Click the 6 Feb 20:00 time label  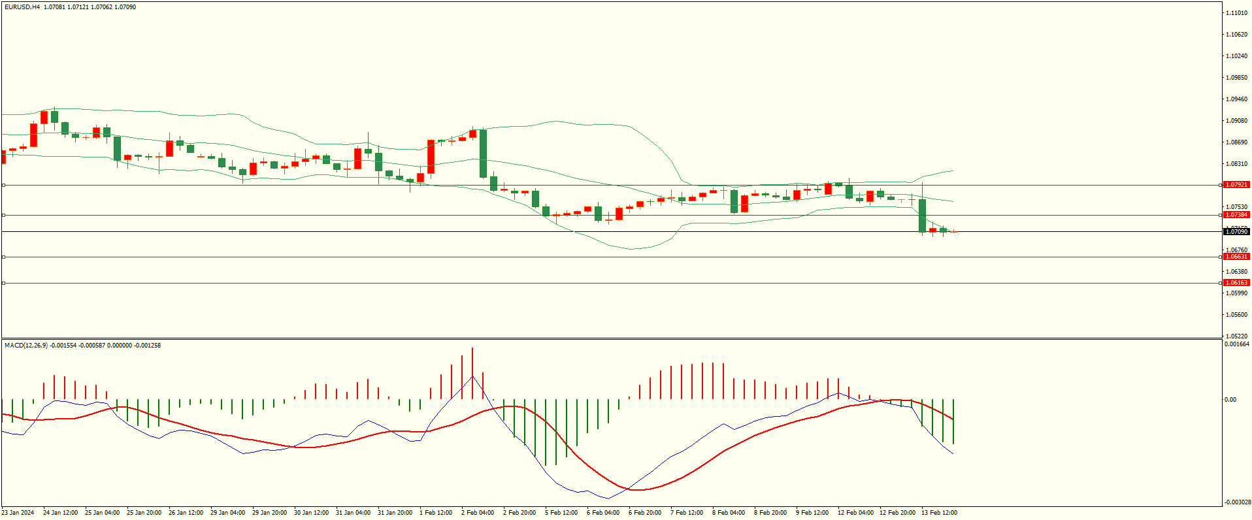point(645,513)
